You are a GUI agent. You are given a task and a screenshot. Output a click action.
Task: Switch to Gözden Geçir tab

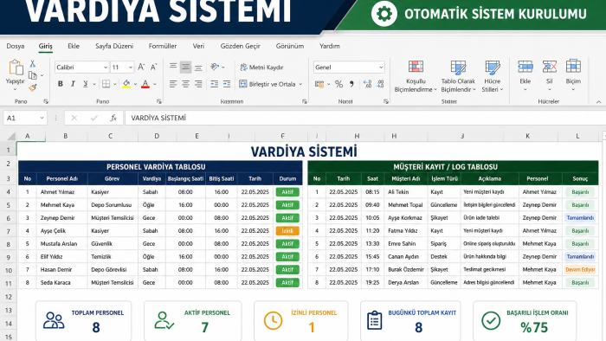click(x=241, y=46)
